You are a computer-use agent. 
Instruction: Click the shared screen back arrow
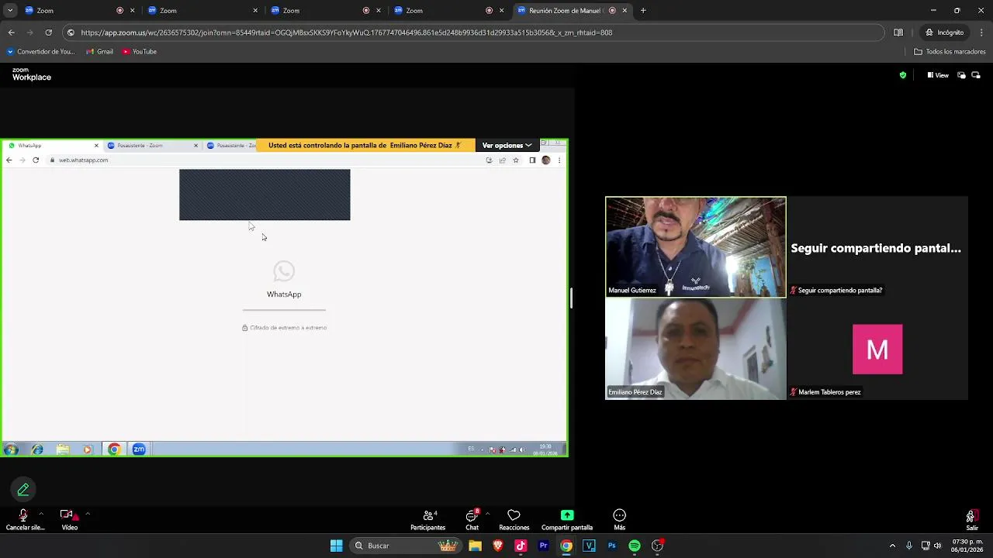pos(9,160)
